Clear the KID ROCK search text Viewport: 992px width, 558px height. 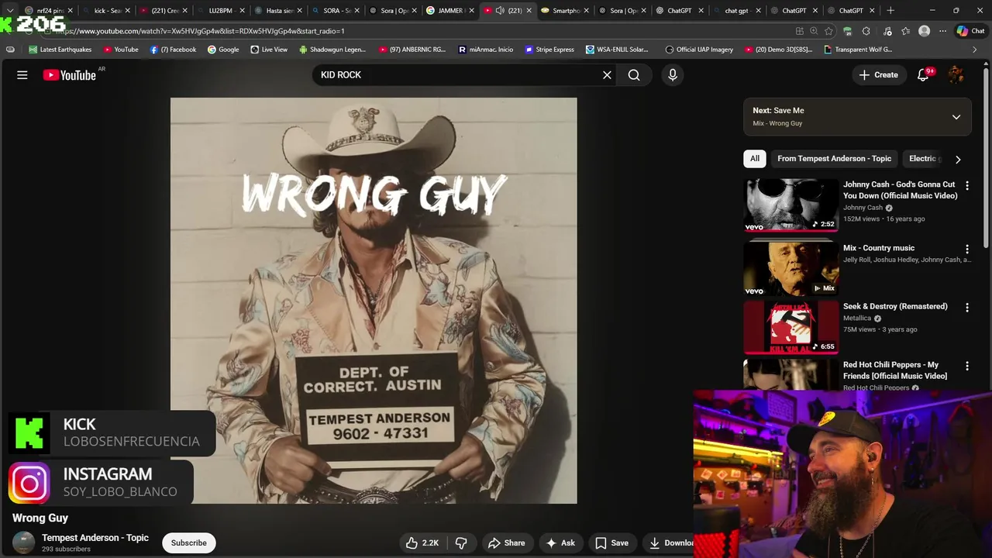[x=607, y=75]
